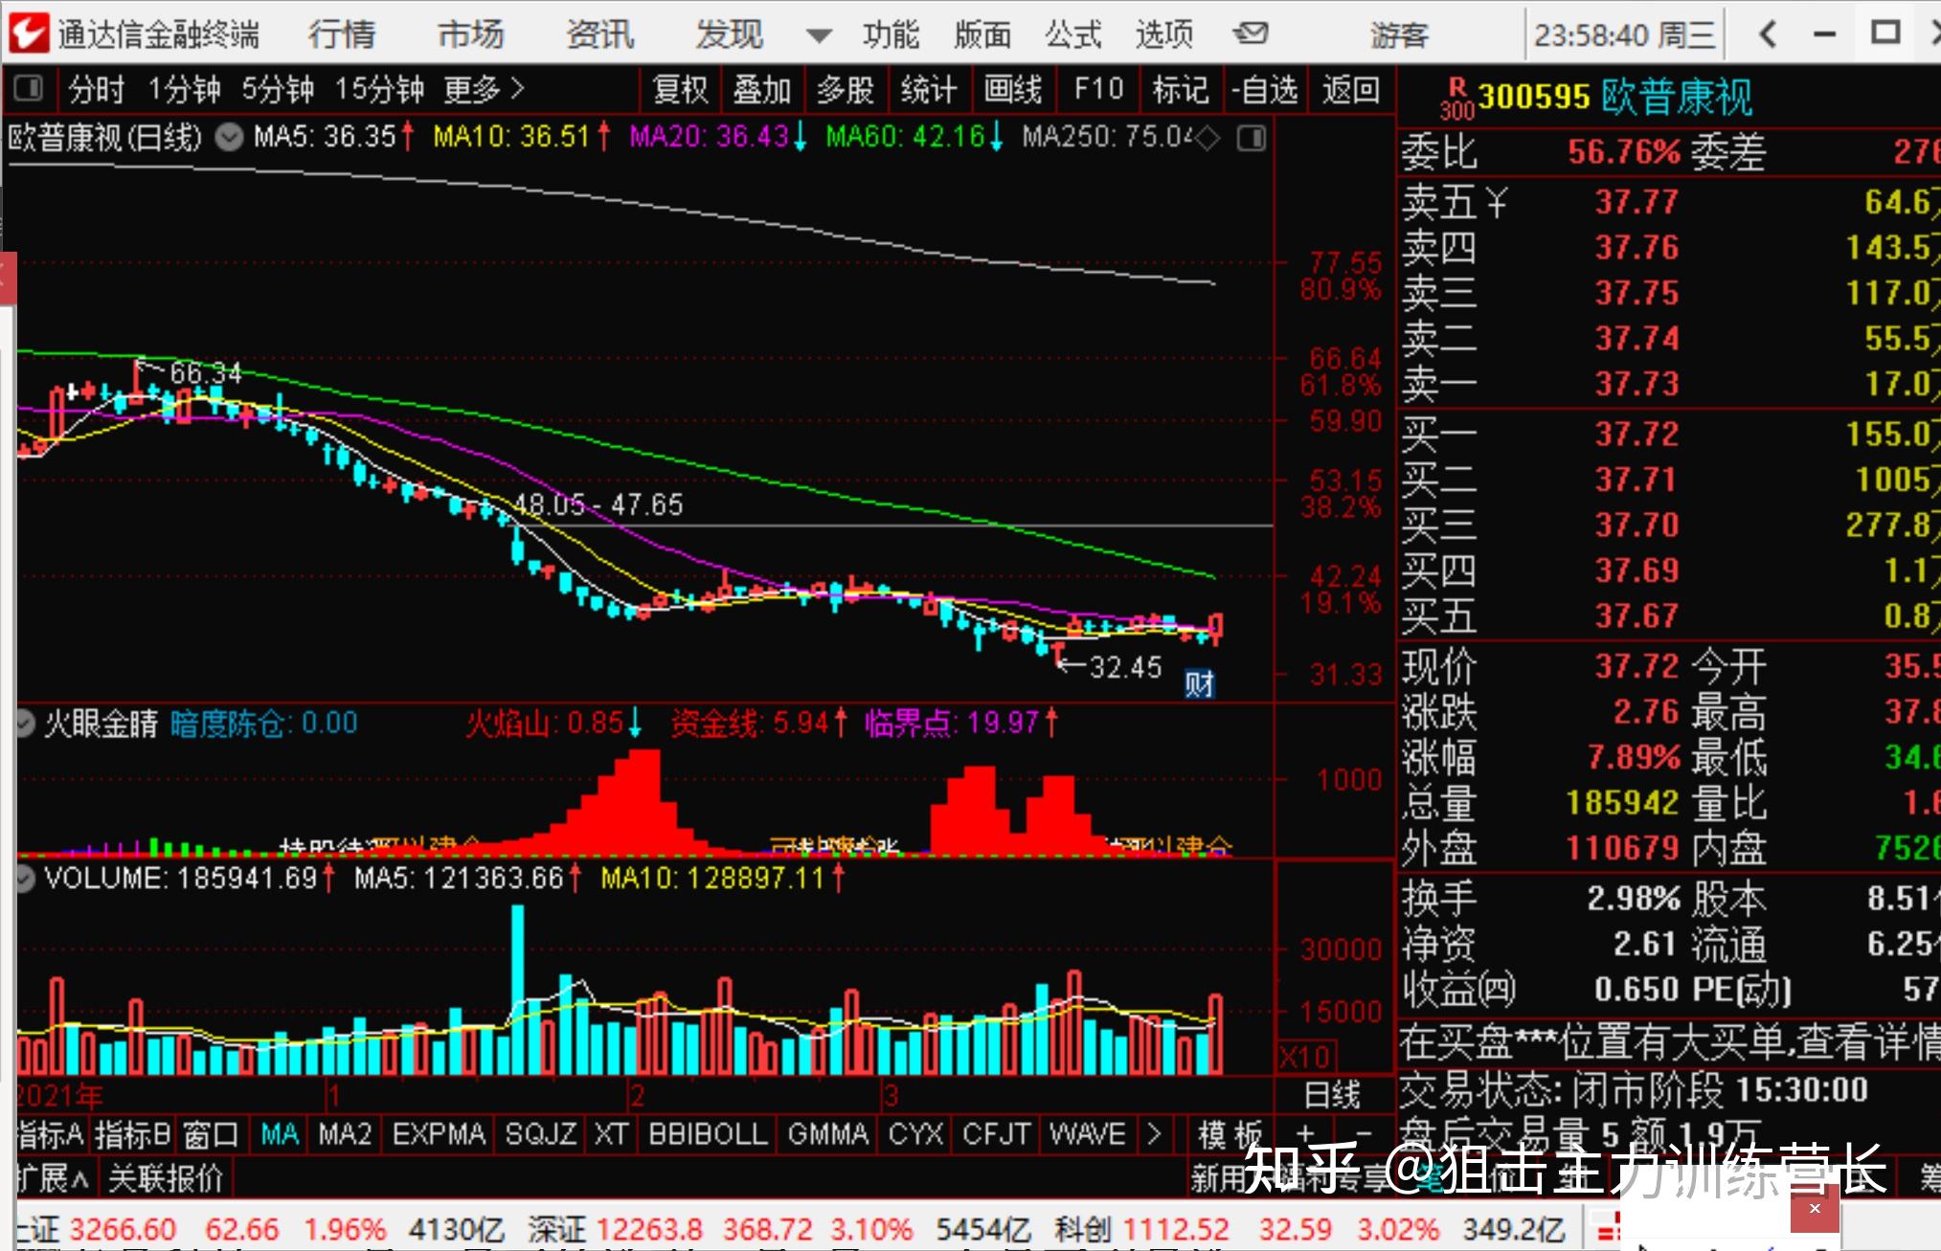
Task: Open the 市场 menu
Action: [x=471, y=34]
